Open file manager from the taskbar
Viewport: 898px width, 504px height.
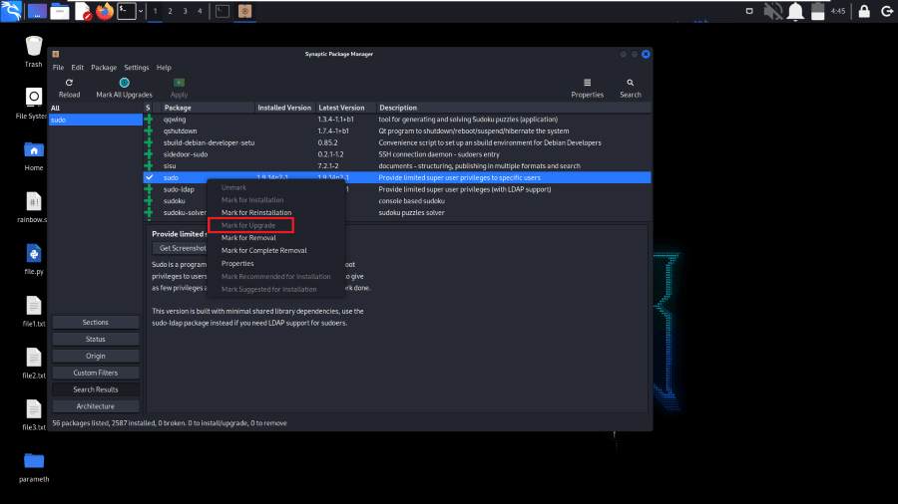60,11
